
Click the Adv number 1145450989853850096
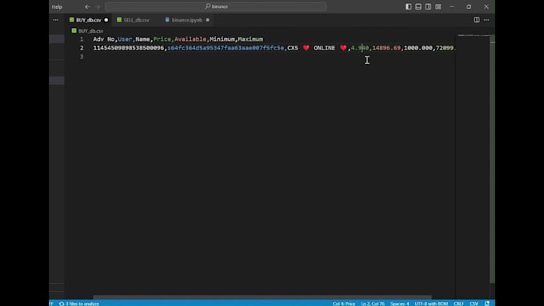click(x=128, y=48)
